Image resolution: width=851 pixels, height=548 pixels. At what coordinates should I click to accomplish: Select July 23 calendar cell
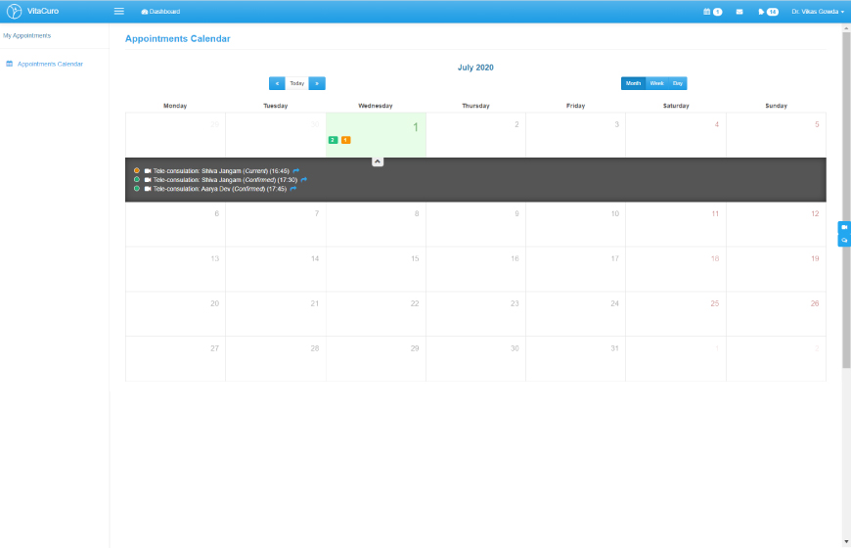pyautogui.click(x=475, y=314)
